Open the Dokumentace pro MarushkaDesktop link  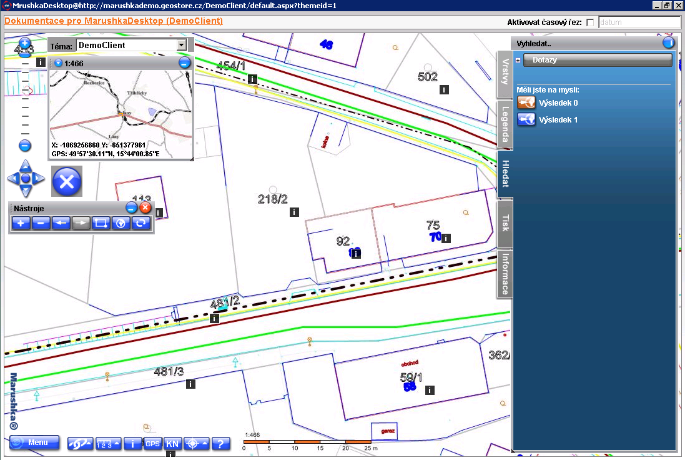pyautogui.click(x=114, y=21)
